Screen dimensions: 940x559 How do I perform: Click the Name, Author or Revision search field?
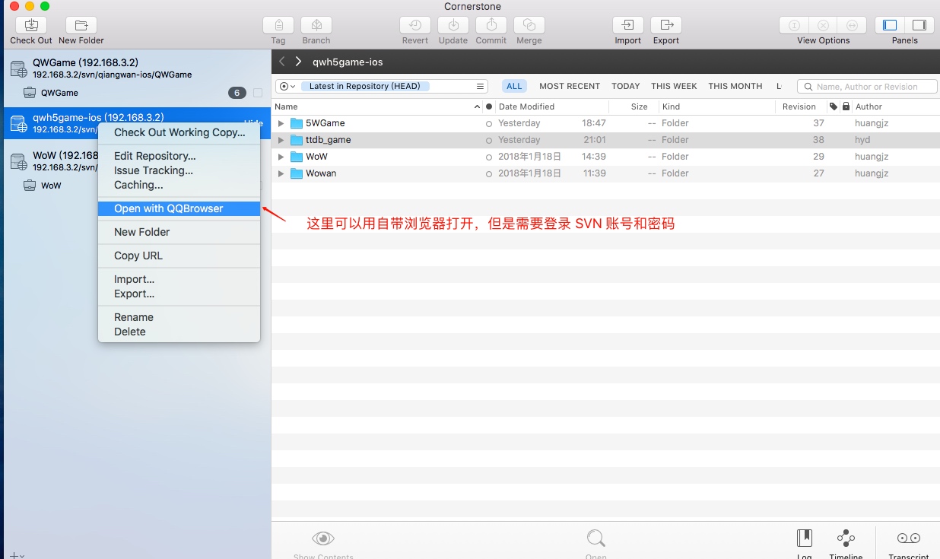point(867,87)
